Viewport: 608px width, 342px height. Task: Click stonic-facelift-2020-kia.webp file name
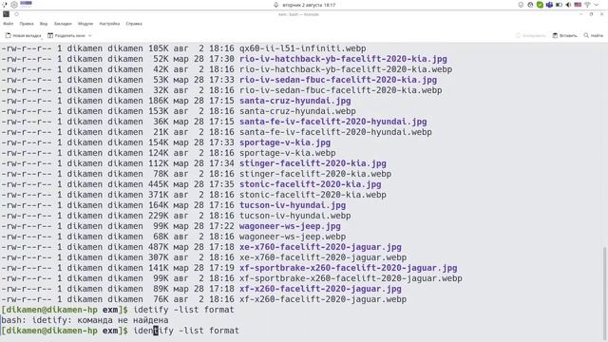tap(313, 195)
